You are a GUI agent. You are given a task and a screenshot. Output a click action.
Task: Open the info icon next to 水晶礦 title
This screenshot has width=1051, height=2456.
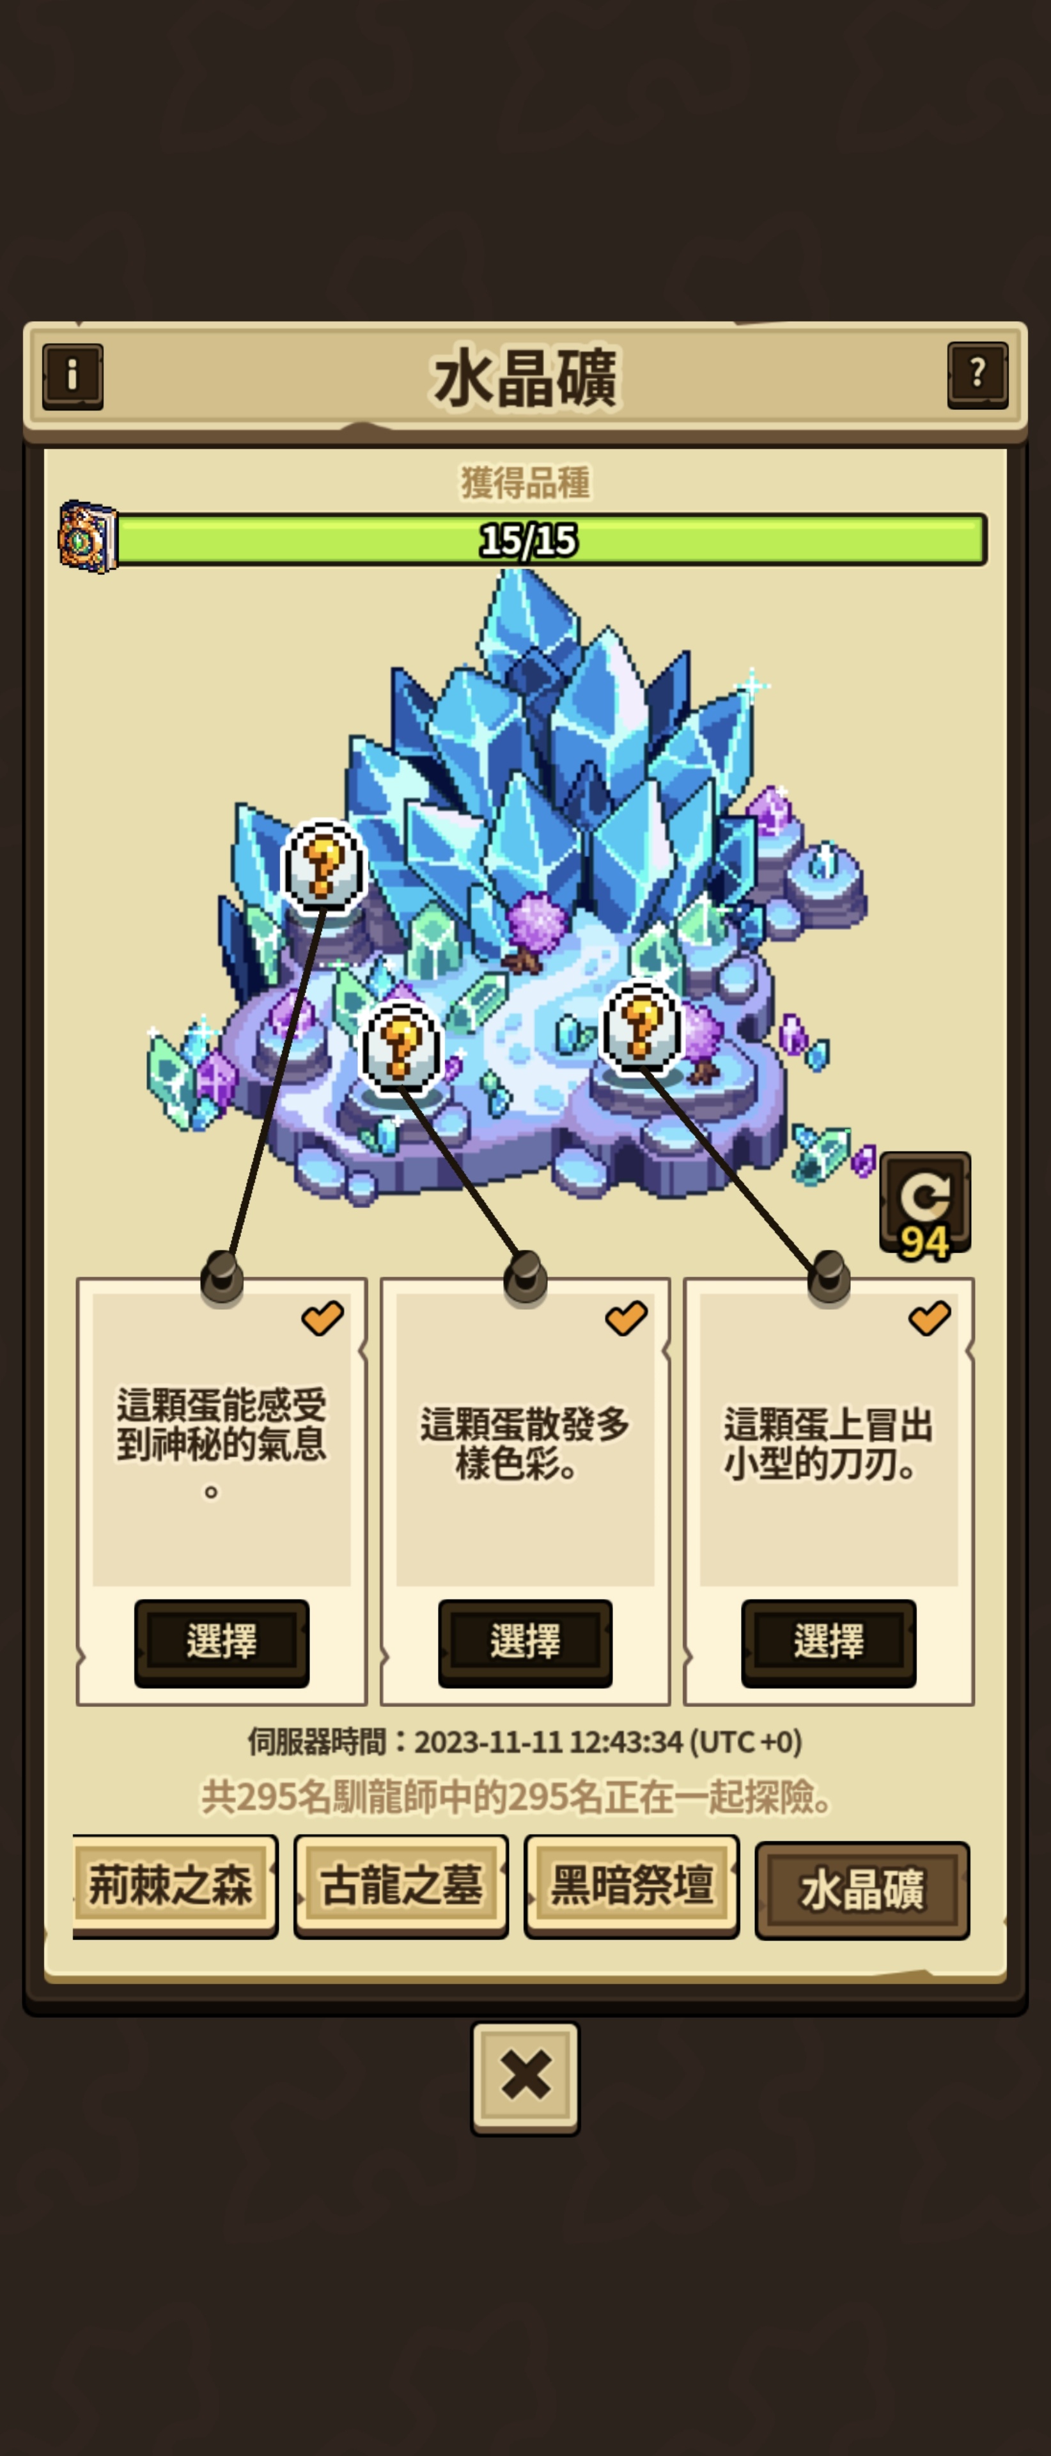[72, 375]
